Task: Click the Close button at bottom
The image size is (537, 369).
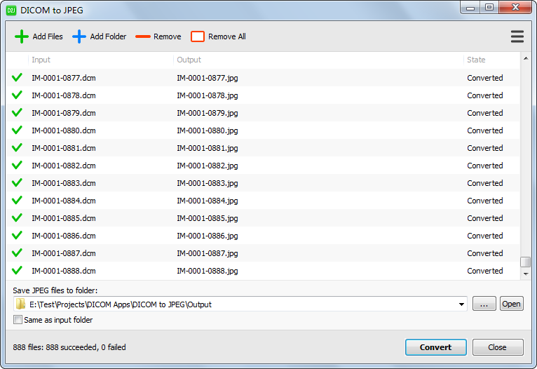Action: (497, 347)
